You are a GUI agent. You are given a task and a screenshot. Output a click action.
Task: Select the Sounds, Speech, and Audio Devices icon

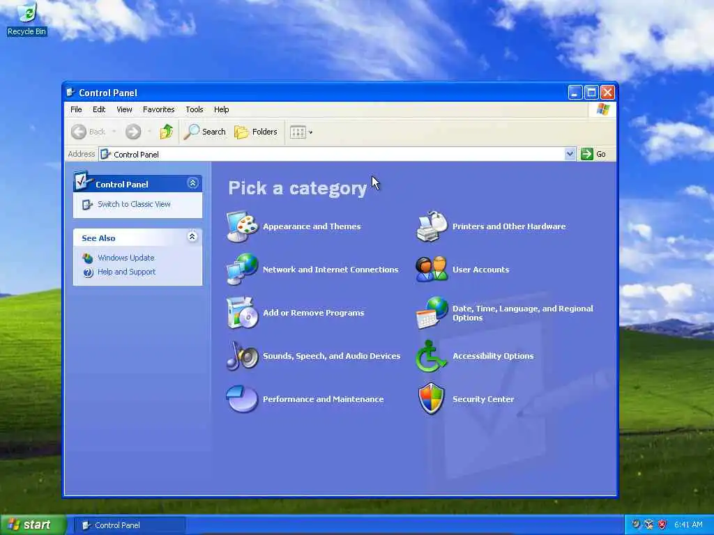point(242,356)
